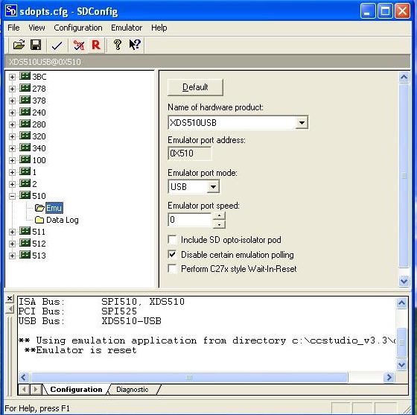Uncheck Disable certain emulation polling
Viewport: 417px width, 415px height.
pyautogui.click(x=172, y=255)
